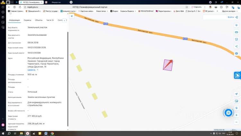Click the Спросить button in address bar

[x=196, y=7]
